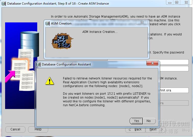Open Help in the main wizard window
193x137 pixels.
pos(38,129)
